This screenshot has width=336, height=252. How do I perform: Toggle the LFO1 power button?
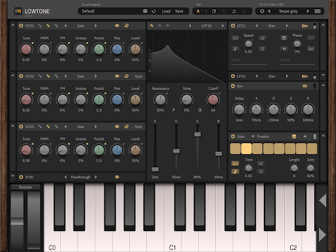[233, 26]
